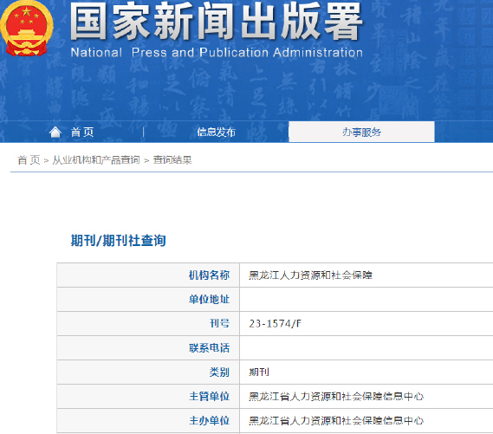Go to 首页 in the breadcrumb
Image resolution: width=493 pixels, height=434 pixels.
point(29,160)
